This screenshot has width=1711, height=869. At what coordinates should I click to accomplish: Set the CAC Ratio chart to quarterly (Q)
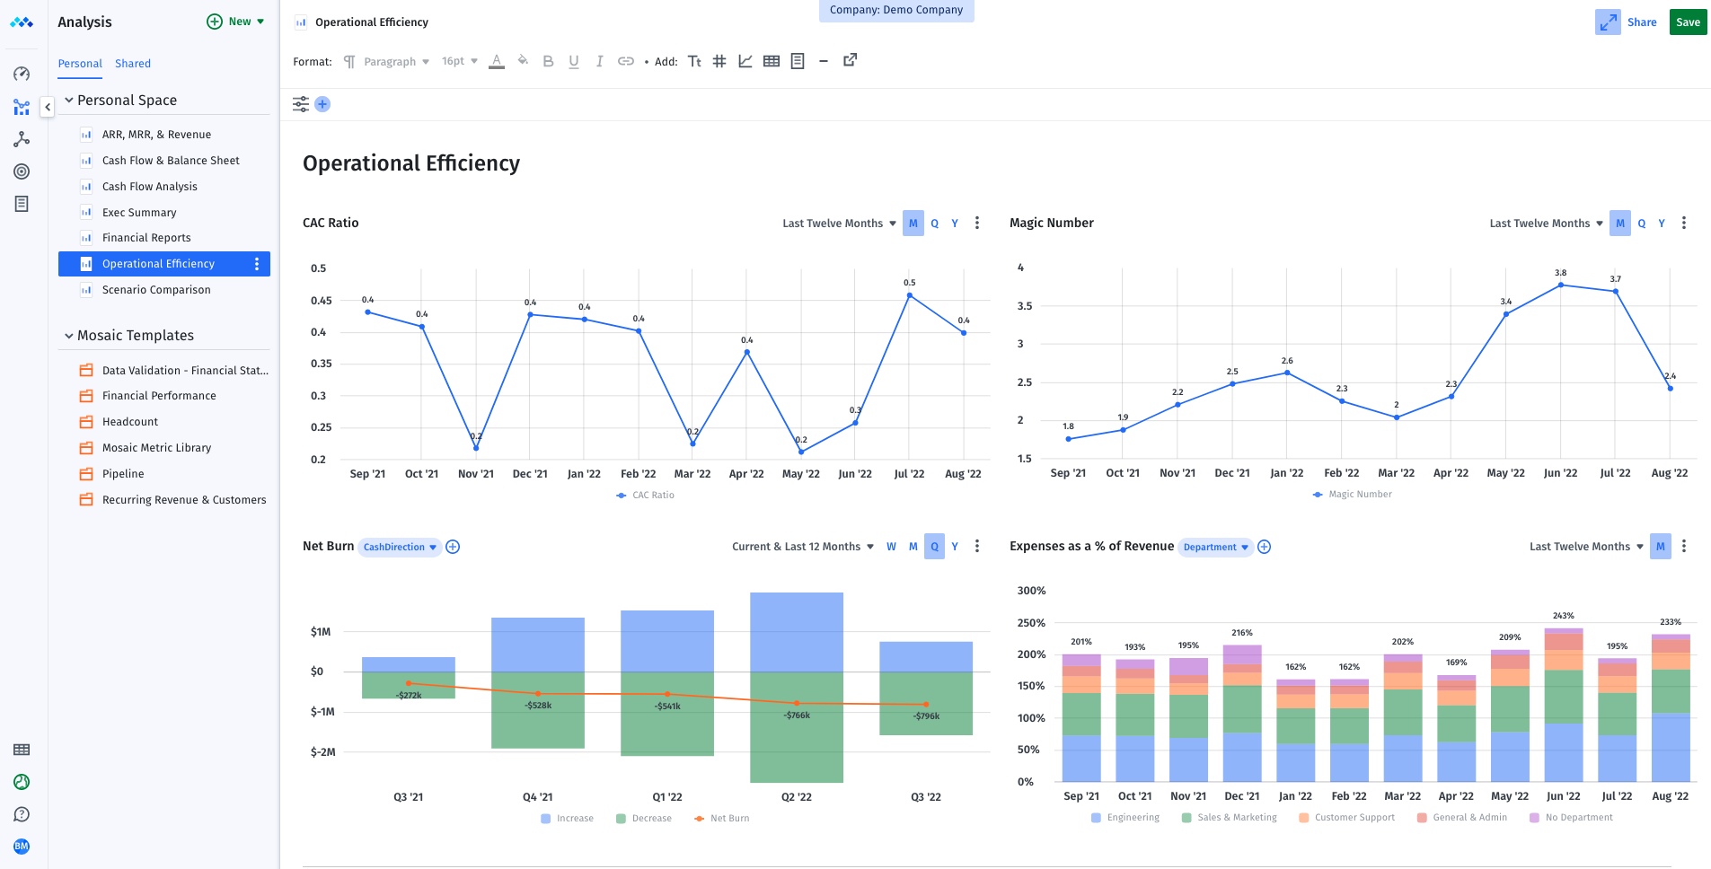[935, 224]
